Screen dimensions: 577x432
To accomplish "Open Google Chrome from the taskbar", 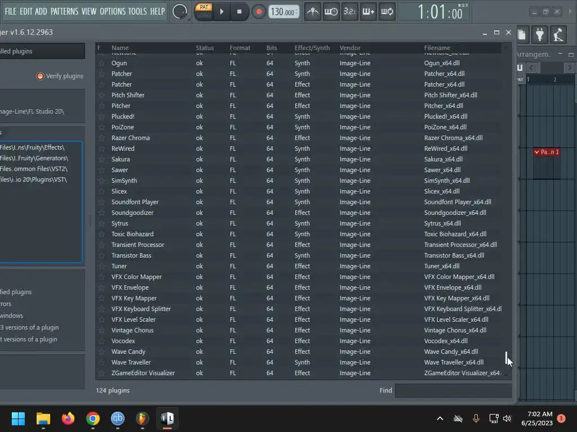I will click(93, 418).
